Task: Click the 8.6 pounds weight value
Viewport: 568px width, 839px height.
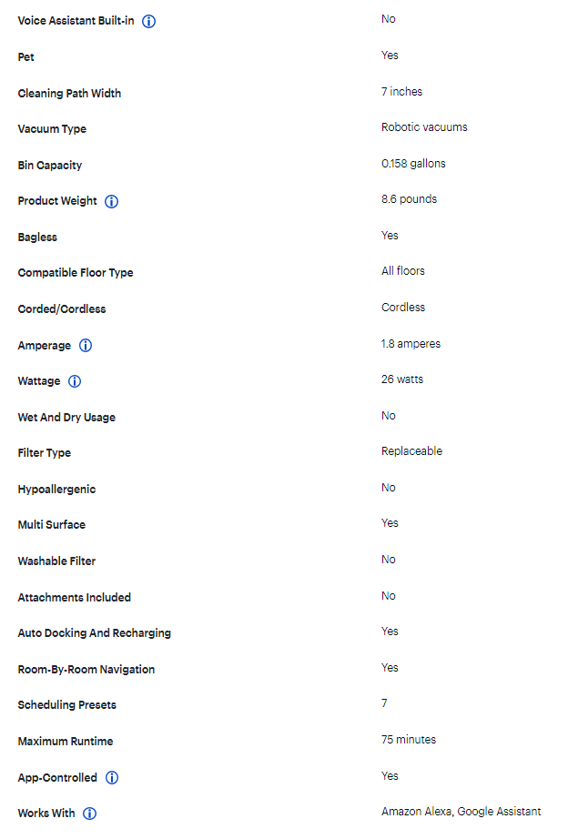Action: click(409, 199)
